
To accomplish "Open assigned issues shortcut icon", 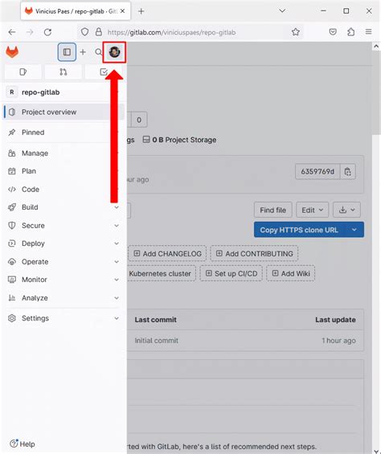I will 23,72.
